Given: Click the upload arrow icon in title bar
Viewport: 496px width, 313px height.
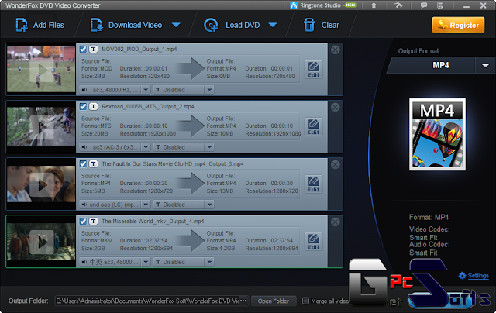Looking at the screenshot, I should click(x=374, y=5).
